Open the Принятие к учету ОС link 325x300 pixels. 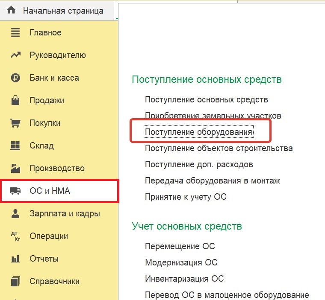coord(186,197)
